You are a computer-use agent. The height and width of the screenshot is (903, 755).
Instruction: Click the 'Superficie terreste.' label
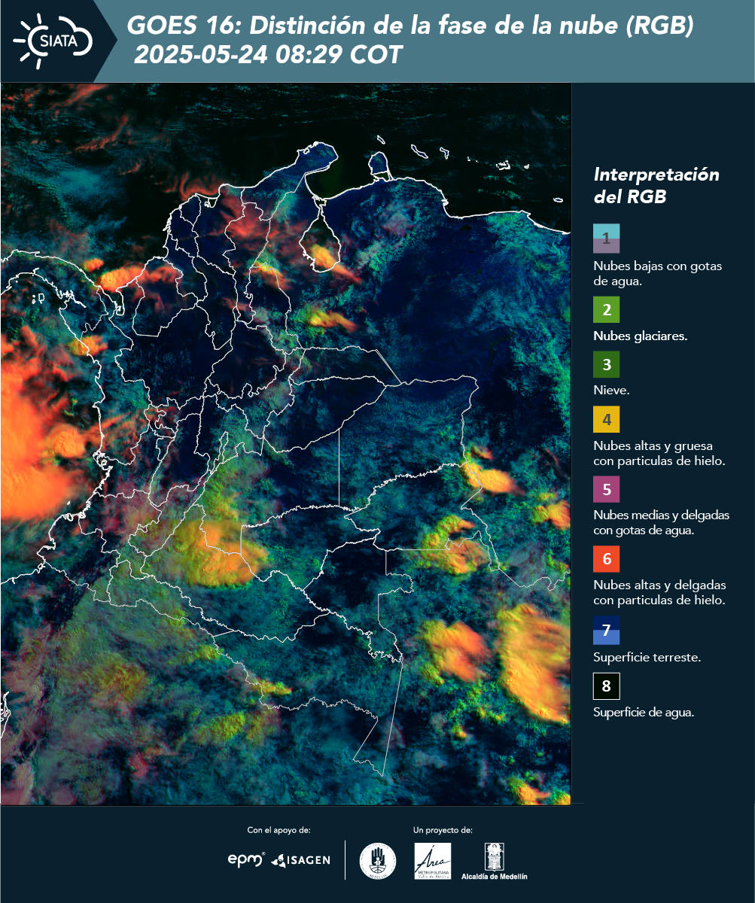click(647, 657)
